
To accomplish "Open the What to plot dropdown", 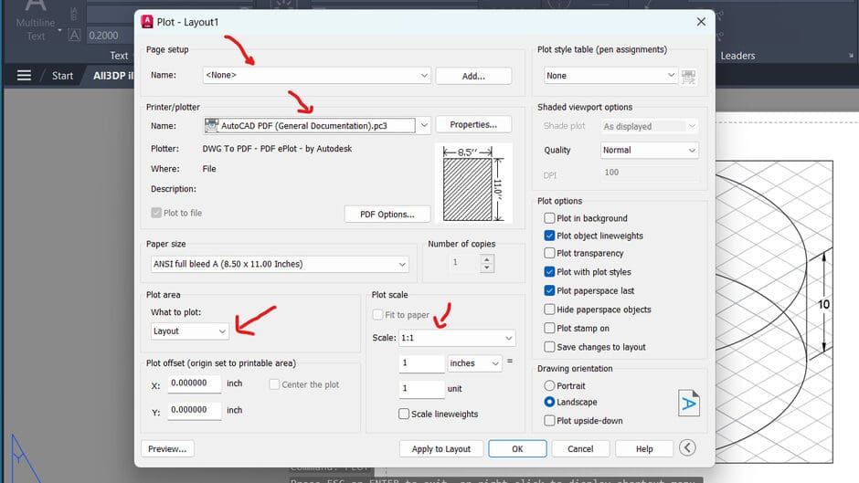I will pyautogui.click(x=189, y=331).
